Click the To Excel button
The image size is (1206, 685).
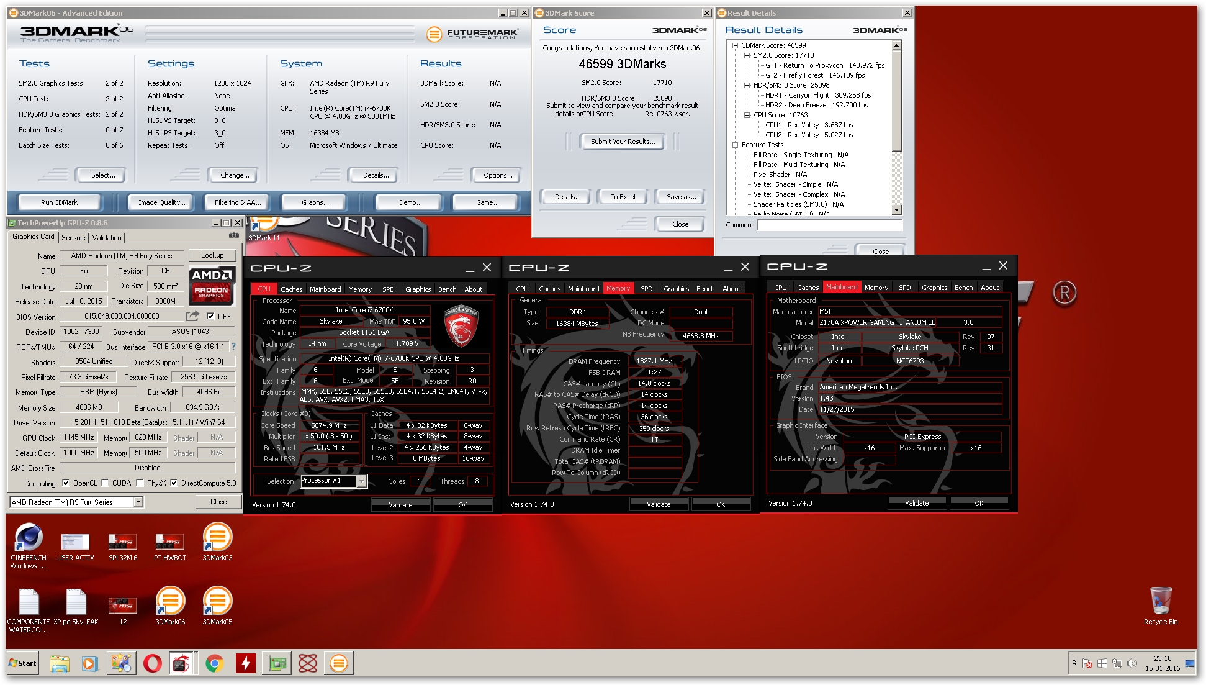coord(623,197)
